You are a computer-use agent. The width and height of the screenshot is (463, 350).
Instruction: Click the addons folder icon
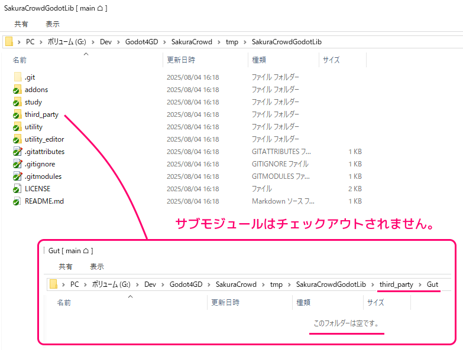click(17, 90)
